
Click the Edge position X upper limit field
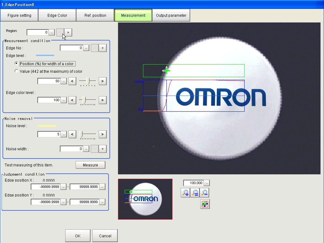point(84,187)
